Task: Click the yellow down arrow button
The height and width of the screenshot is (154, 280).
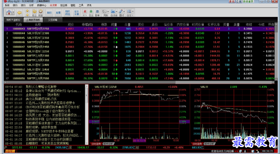Action: 27,15
